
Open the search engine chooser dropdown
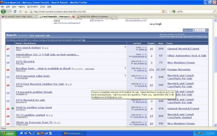pyautogui.click(x=174, y=12)
